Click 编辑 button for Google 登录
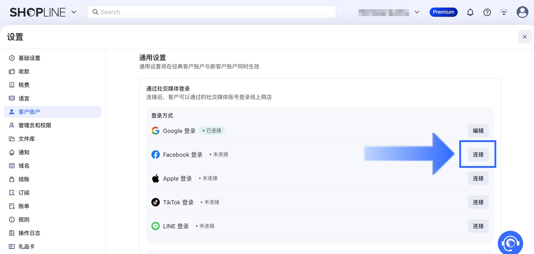Viewport: 534px width, 254px height. (478, 131)
